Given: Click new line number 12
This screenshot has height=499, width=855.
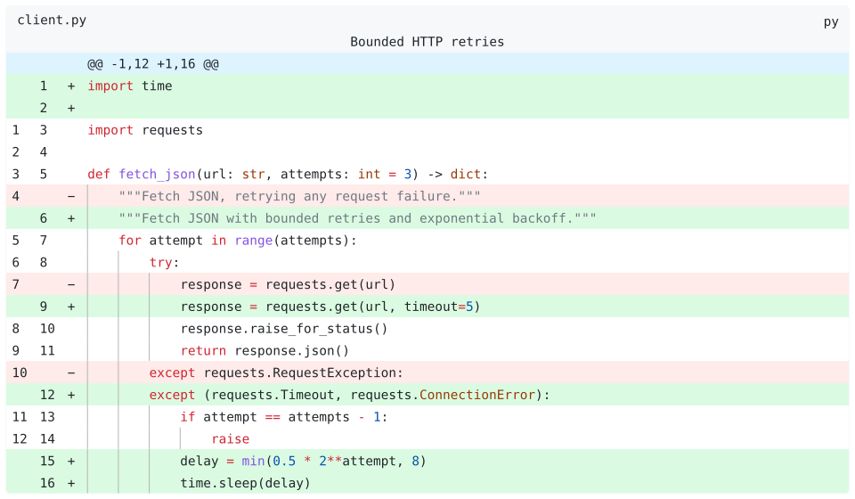Looking at the screenshot, I should coord(47,395).
